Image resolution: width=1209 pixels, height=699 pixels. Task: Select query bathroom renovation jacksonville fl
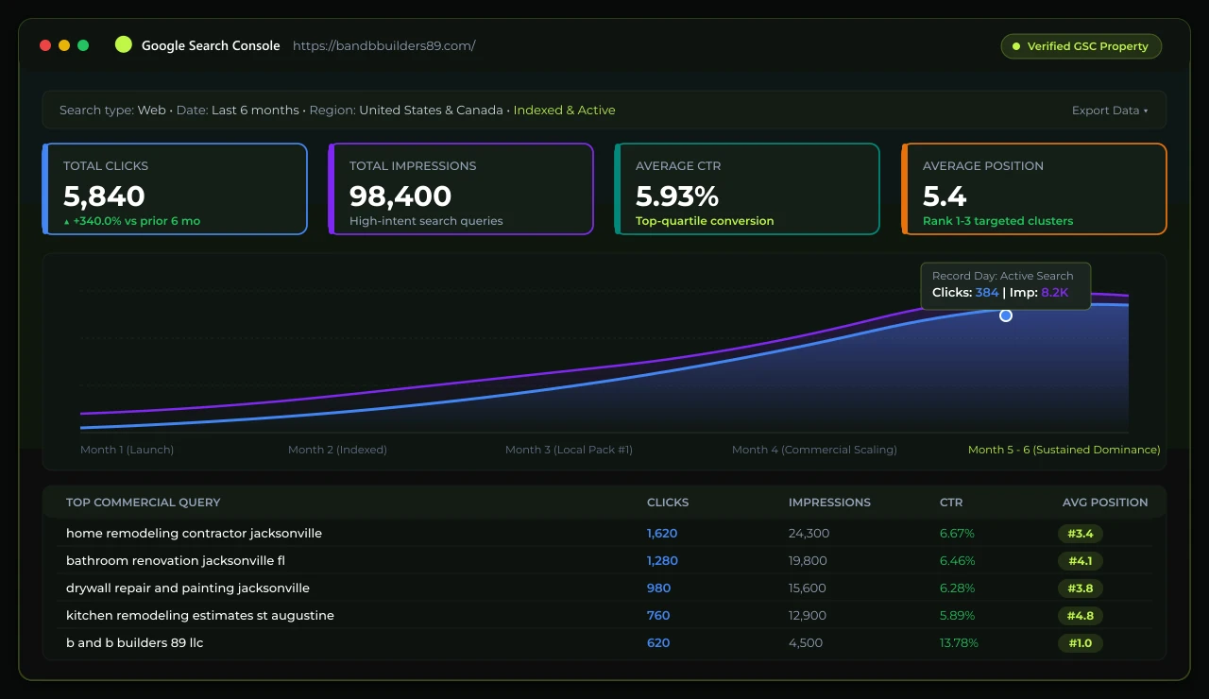pyautogui.click(x=176, y=561)
